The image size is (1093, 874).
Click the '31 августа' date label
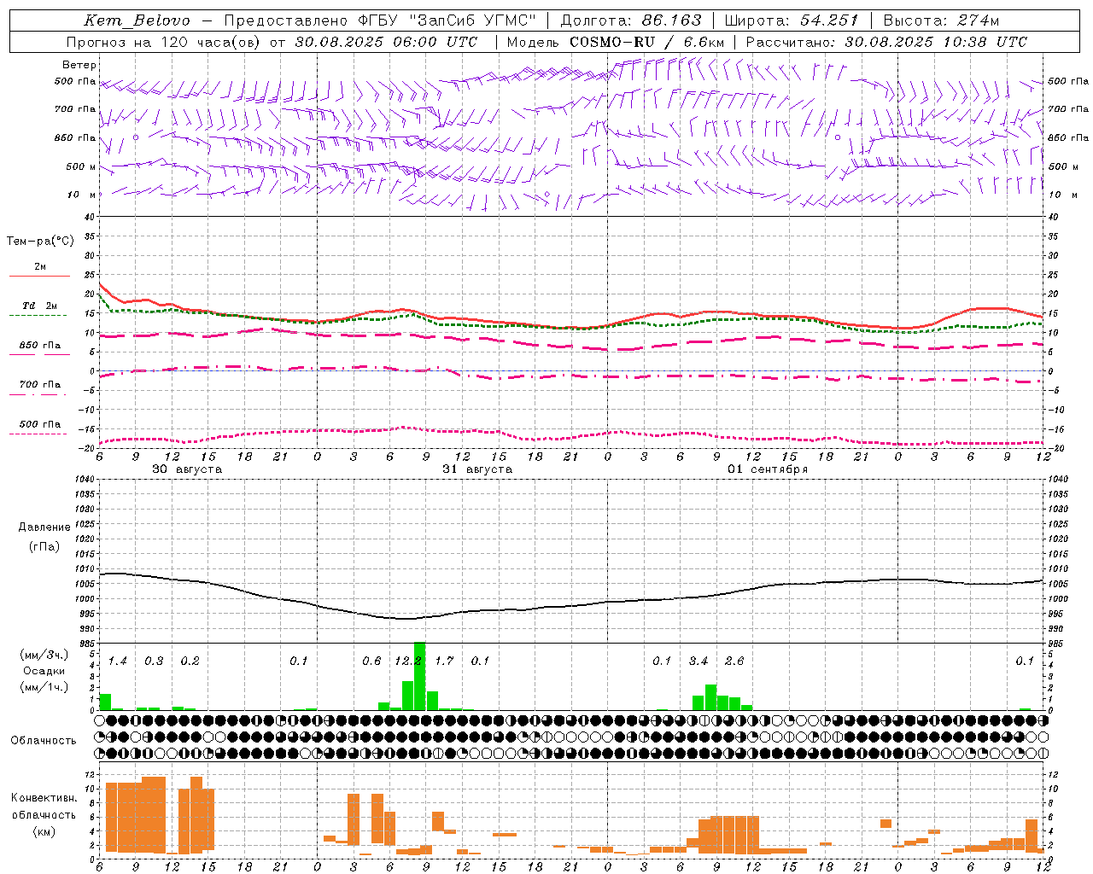[x=477, y=469]
